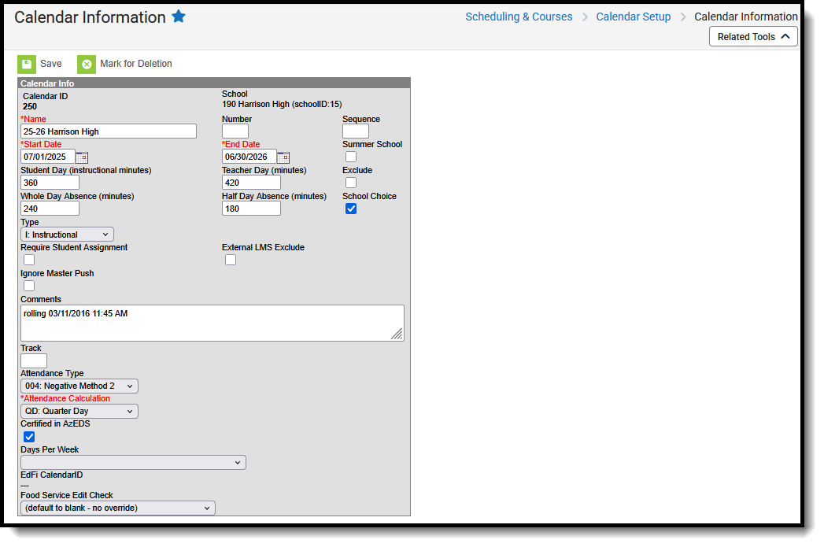Open the Related Tools menu

752,36
